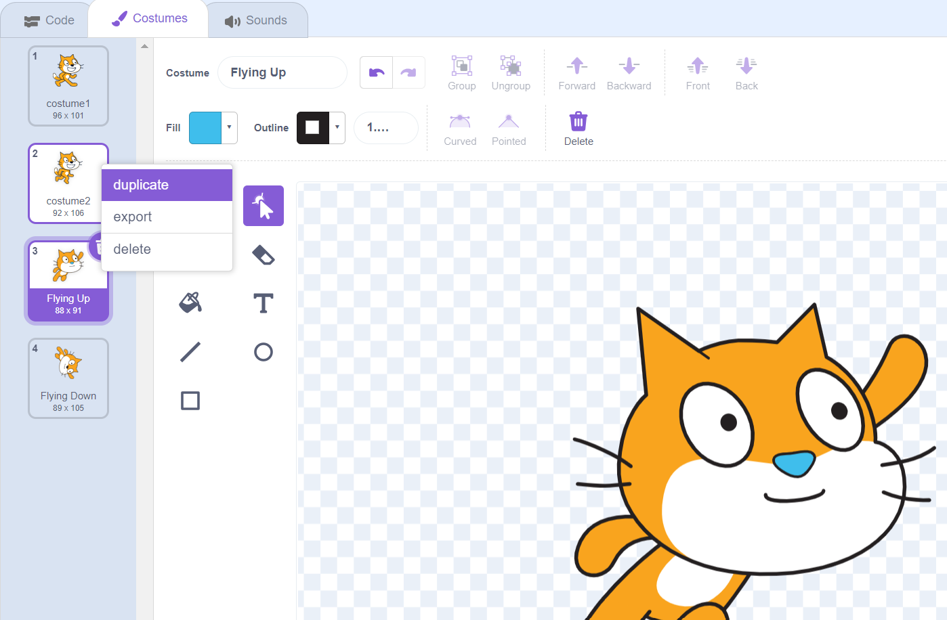Select the Text tool

coord(264,303)
